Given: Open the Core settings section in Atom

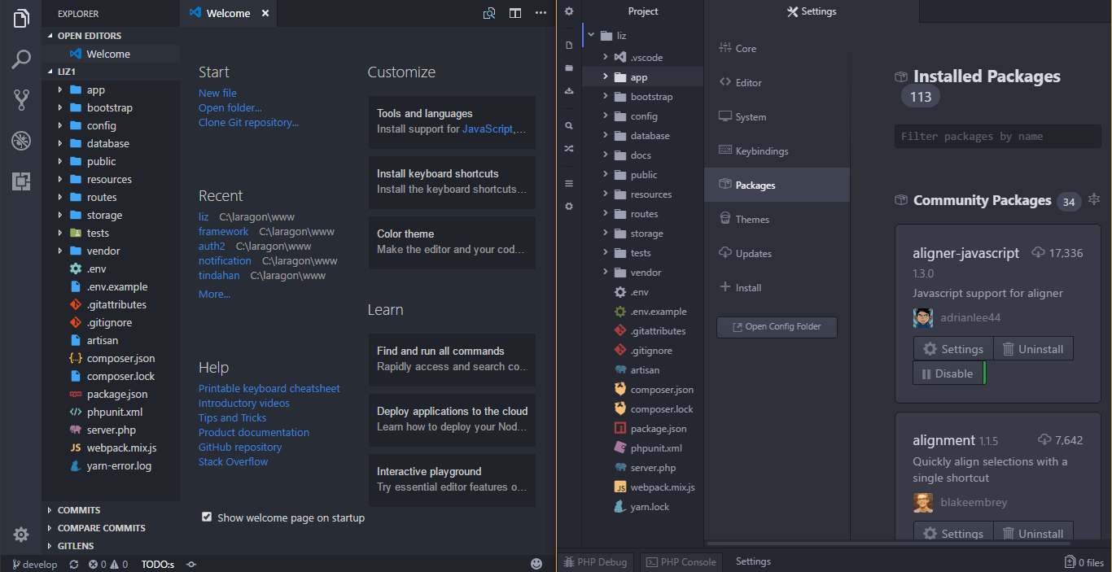Looking at the screenshot, I should click(x=777, y=49).
